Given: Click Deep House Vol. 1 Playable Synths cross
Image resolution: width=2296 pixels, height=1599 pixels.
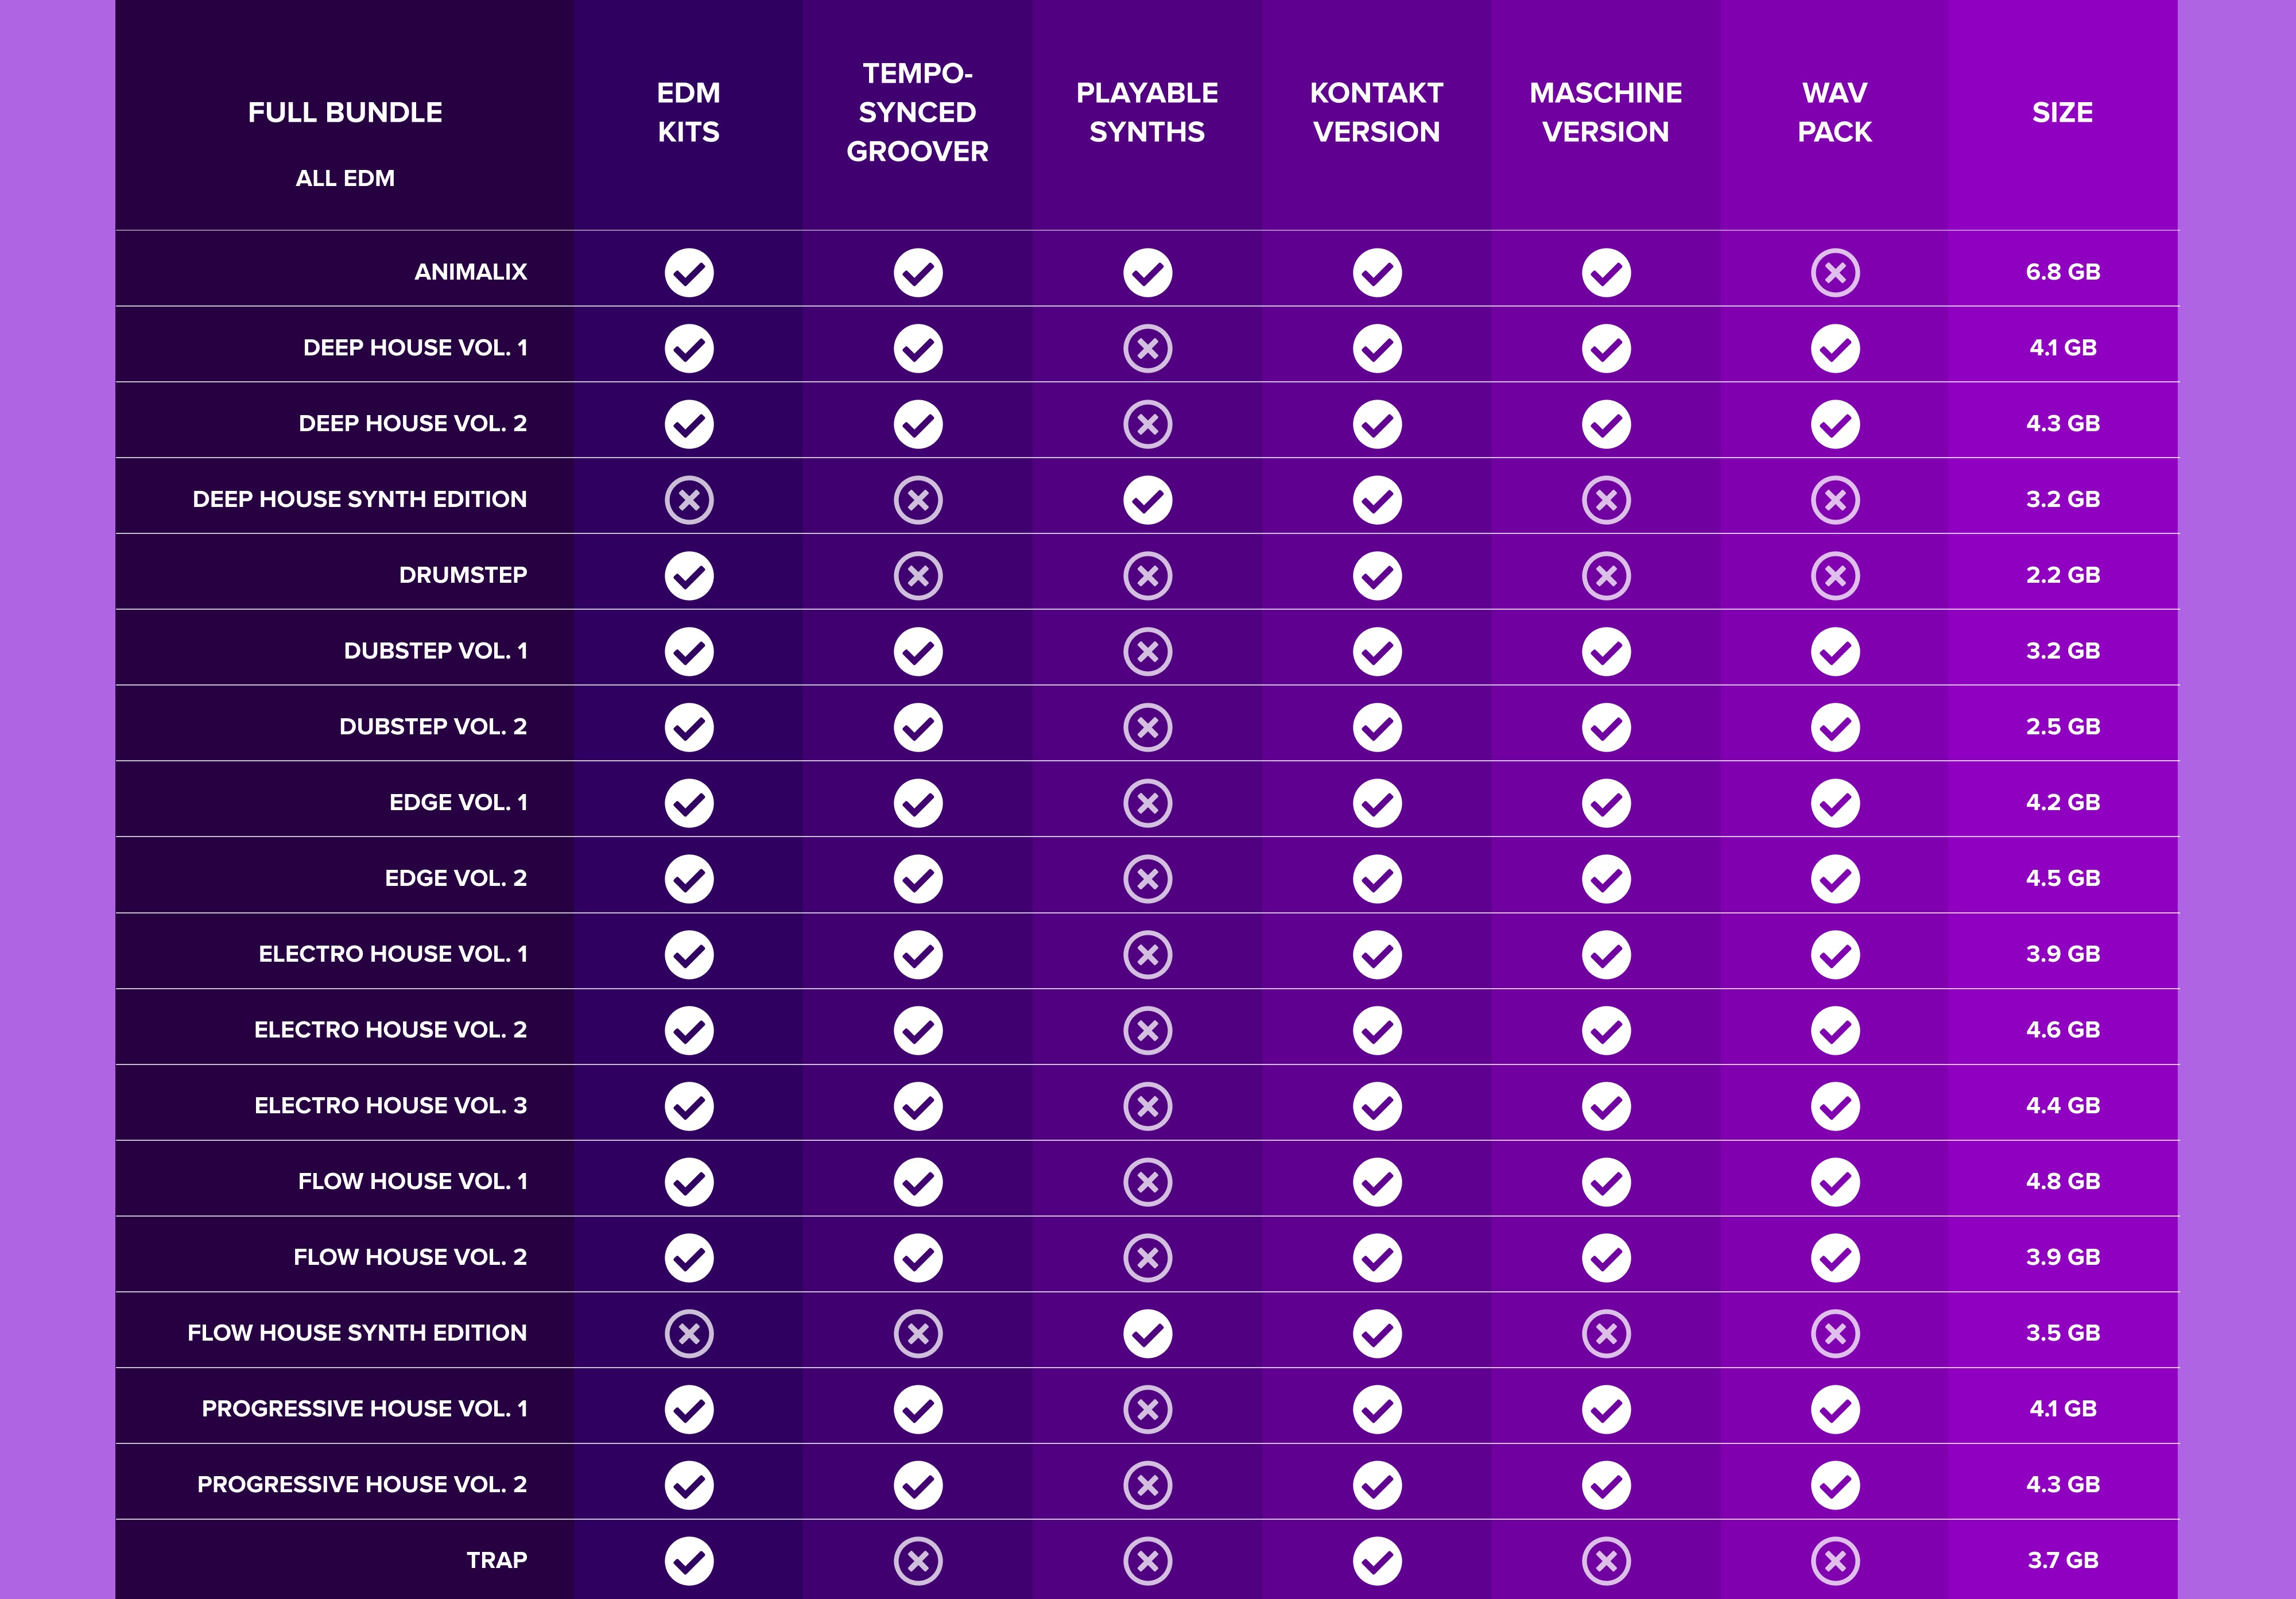Looking at the screenshot, I should (x=1147, y=349).
